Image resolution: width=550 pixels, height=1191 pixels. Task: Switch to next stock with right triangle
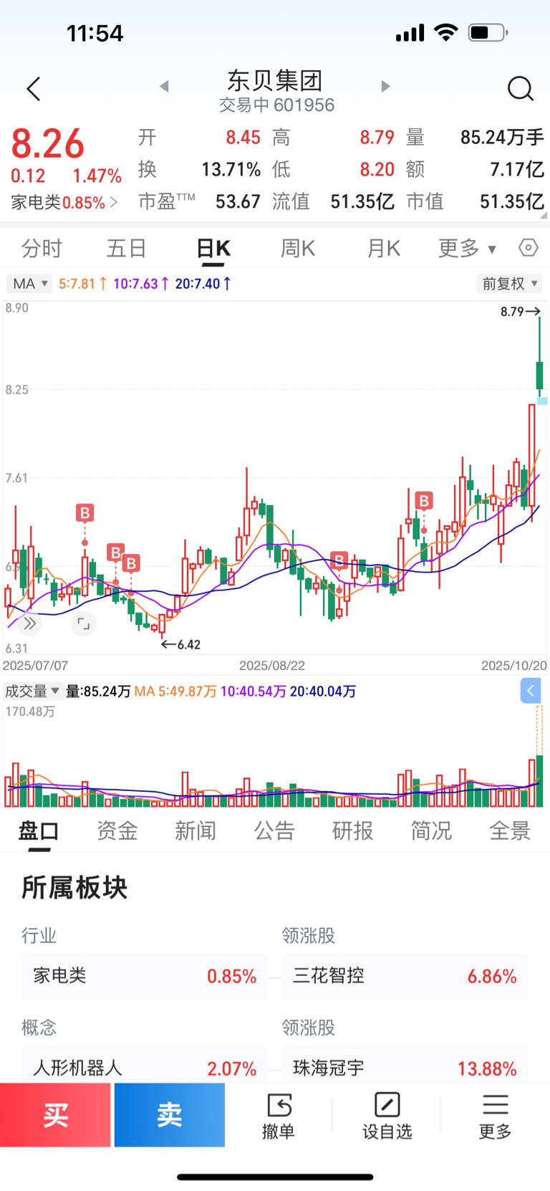pos(385,87)
